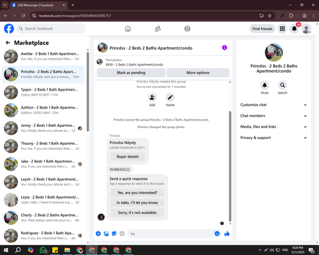Send quick response 'In talks. I'll let you know.'
This screenshot has width=319, height=255.
(x=137, y=203)
